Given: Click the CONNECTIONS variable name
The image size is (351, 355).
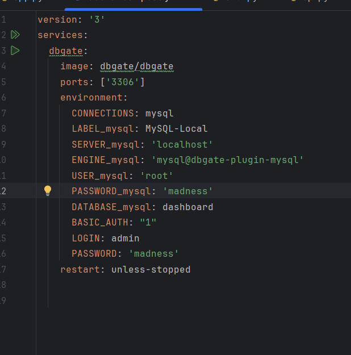Looking at the screenshot, I should [x=103, y=114].
